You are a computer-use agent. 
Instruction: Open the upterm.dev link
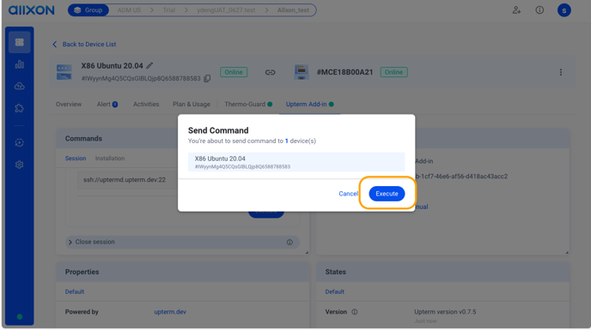pyautogui.click(x=170, y=311)
